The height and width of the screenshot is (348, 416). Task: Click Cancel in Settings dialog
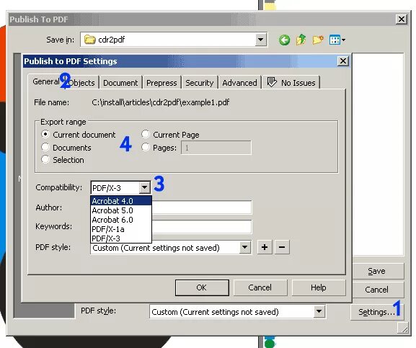260,287
